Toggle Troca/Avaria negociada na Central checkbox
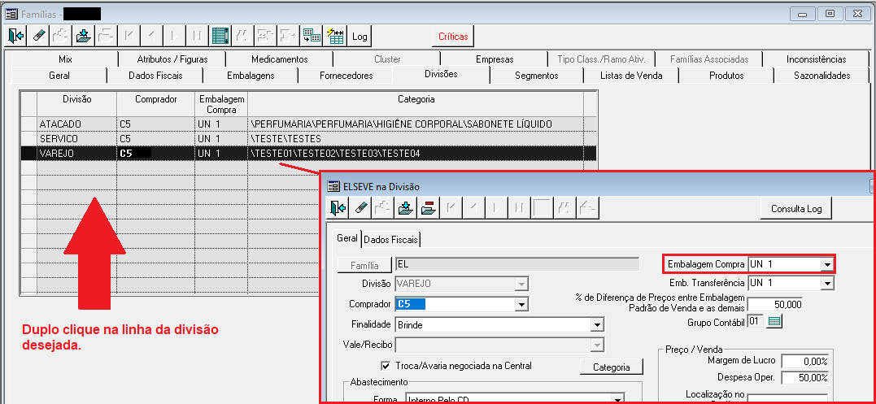This screenshot has width=876, height=404. pos(385,366)
